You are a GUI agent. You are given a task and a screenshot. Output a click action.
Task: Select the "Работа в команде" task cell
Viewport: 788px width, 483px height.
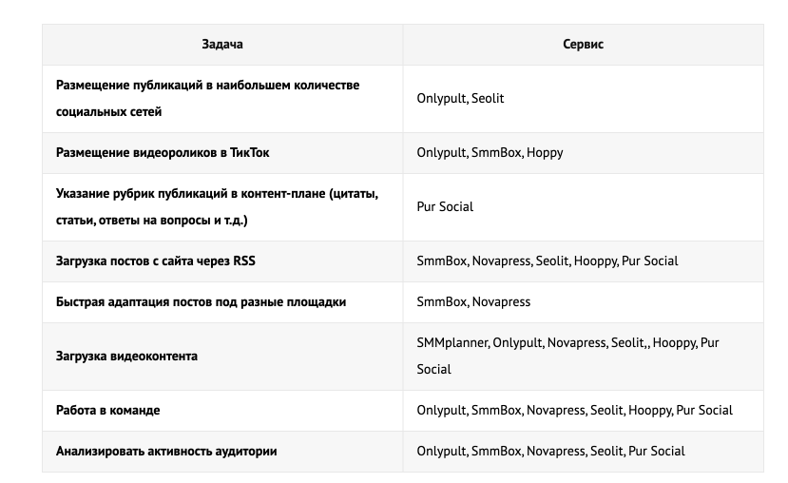tap(107, 410)
